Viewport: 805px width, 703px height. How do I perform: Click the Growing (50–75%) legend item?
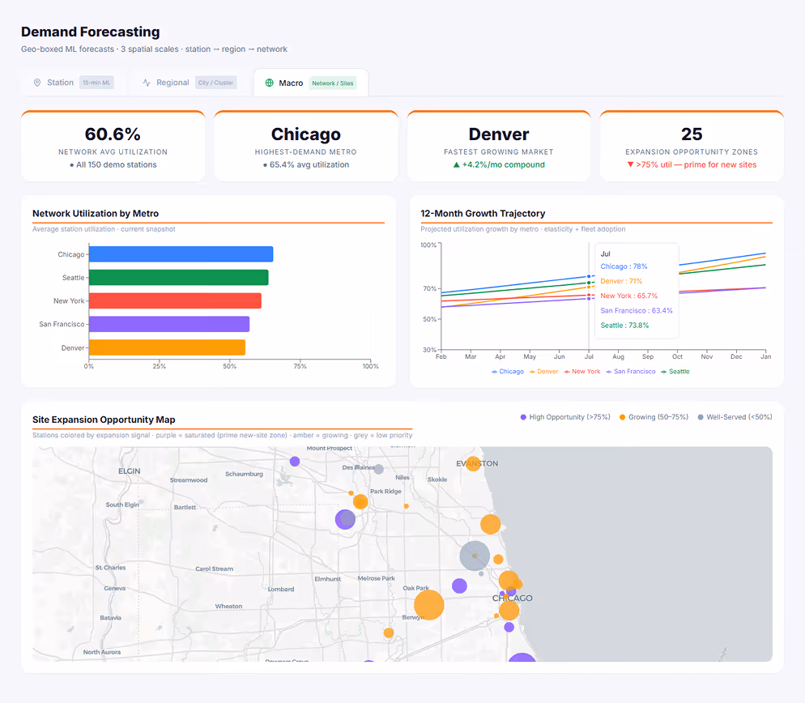[x=654, y=417]
